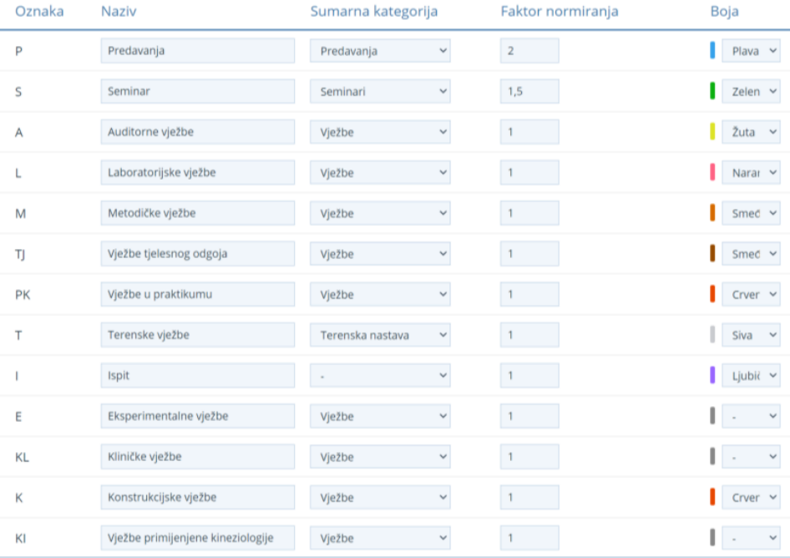Click the green swatch in Seminar row
Viewport: 790px width, 558px height.
712,91
